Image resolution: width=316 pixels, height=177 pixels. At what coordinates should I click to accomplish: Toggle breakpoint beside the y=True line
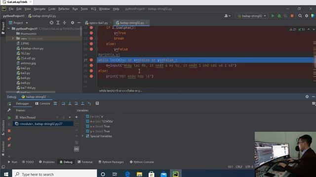click(91, 33)
